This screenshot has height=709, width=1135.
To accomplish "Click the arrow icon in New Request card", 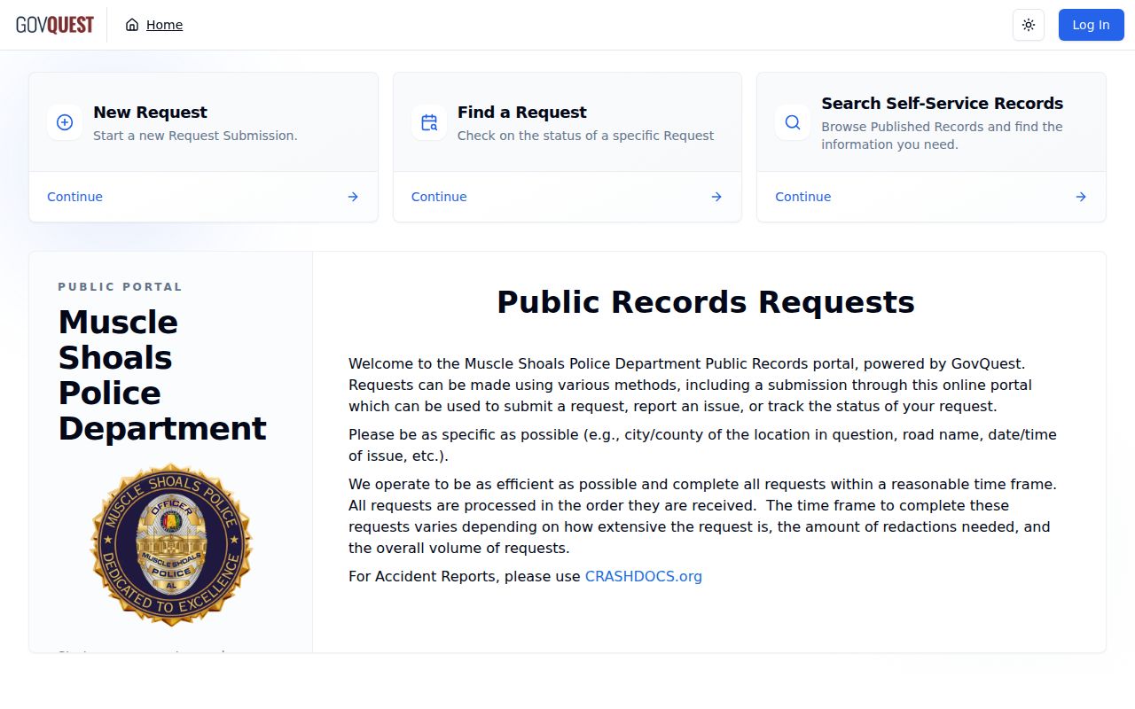I will (353, 197).
